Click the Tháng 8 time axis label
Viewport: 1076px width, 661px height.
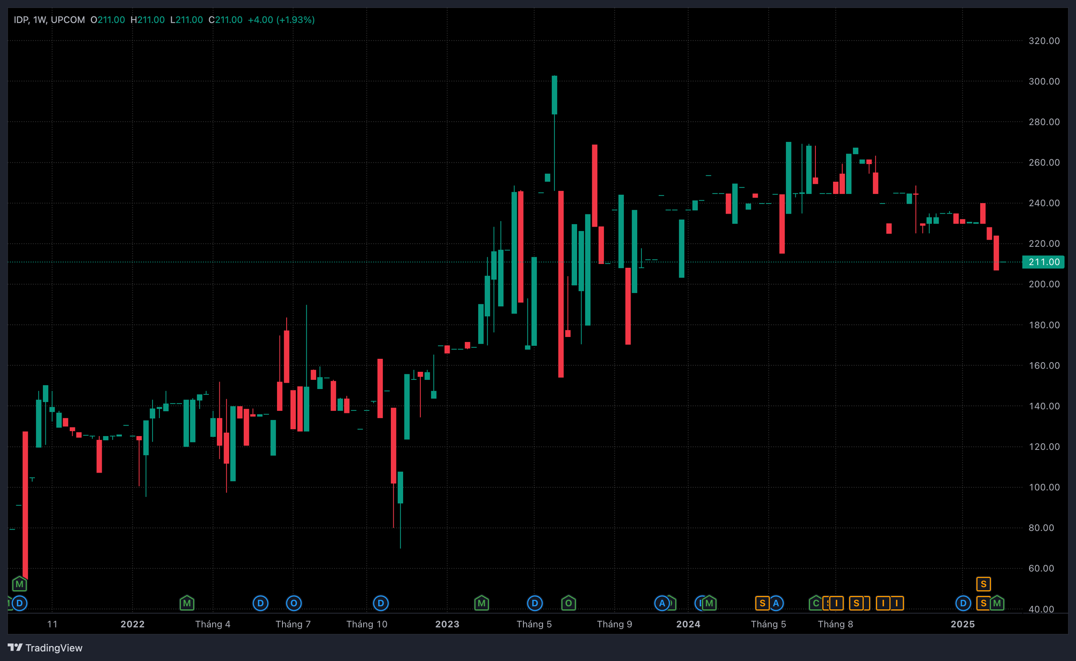pos(836,624)
